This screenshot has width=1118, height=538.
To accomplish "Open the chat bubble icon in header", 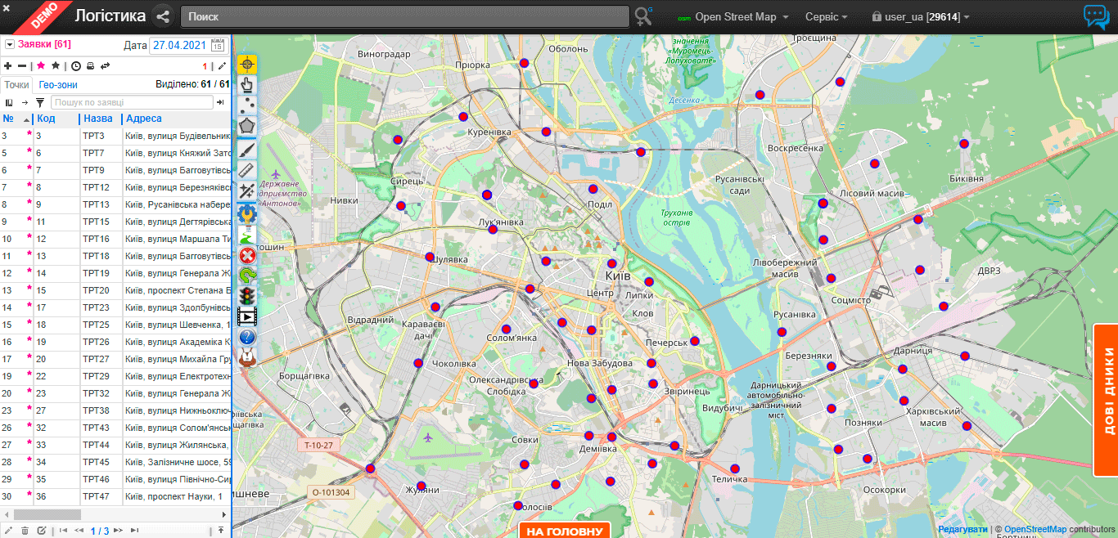I will pos(1096,17).
